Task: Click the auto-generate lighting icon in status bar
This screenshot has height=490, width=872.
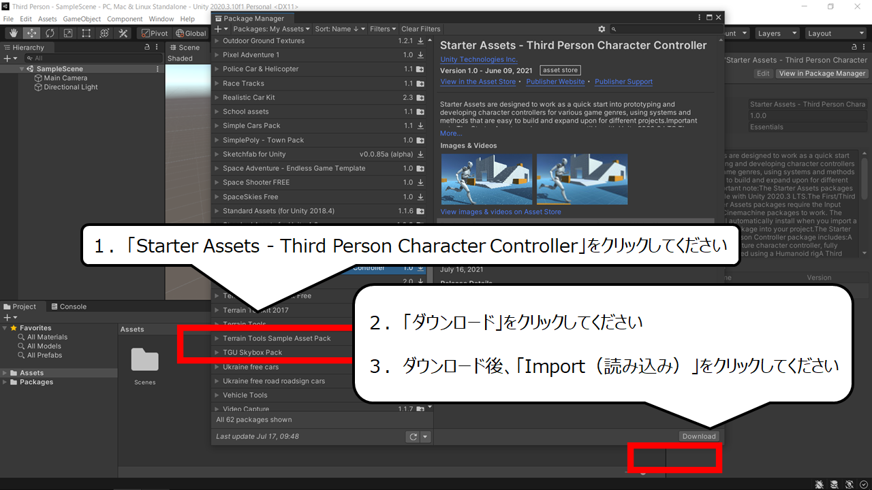Action: pyautogui.click(x=850, y=484)
